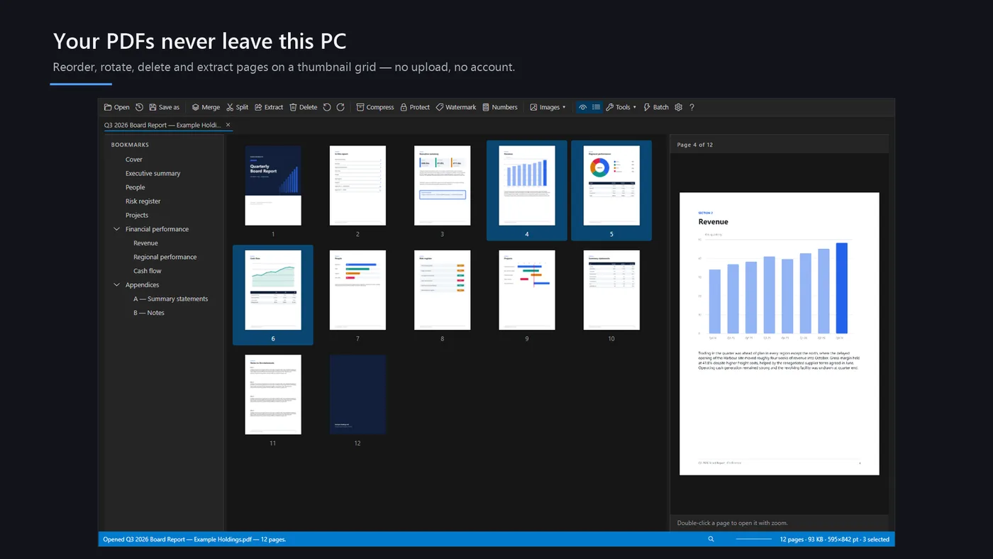
Task: Collapse the Financial performance bookmark group
Action: coord(117,229)
